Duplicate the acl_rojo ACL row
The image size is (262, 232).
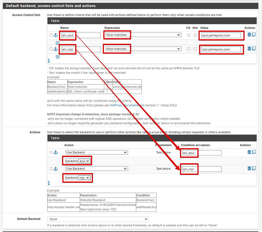click(254, 49)
